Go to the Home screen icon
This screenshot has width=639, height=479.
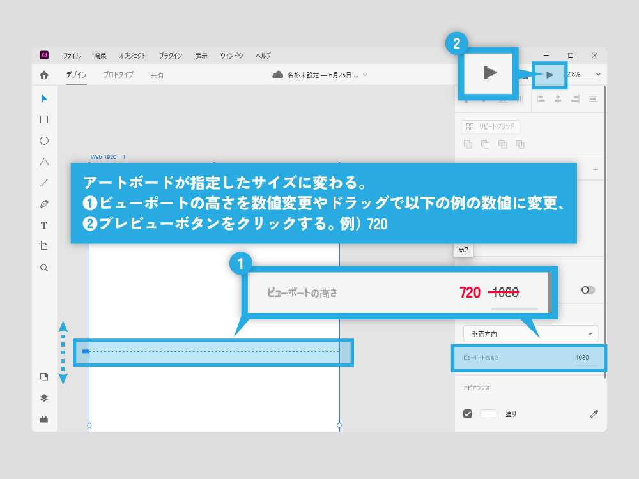pos(44,75)
